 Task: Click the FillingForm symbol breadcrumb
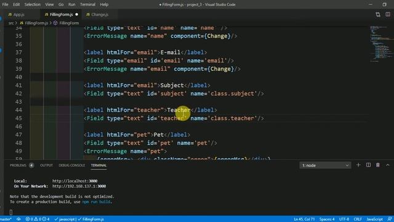69,23
